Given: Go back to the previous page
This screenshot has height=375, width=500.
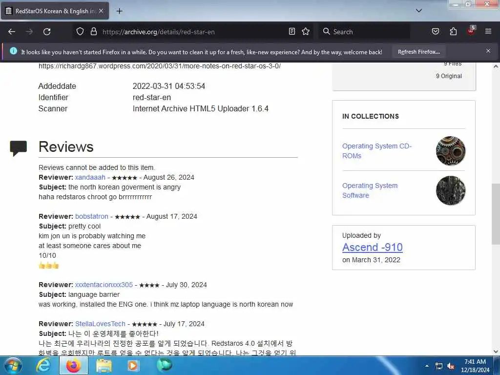Looking at the screenshot, I should coord(12,32).
